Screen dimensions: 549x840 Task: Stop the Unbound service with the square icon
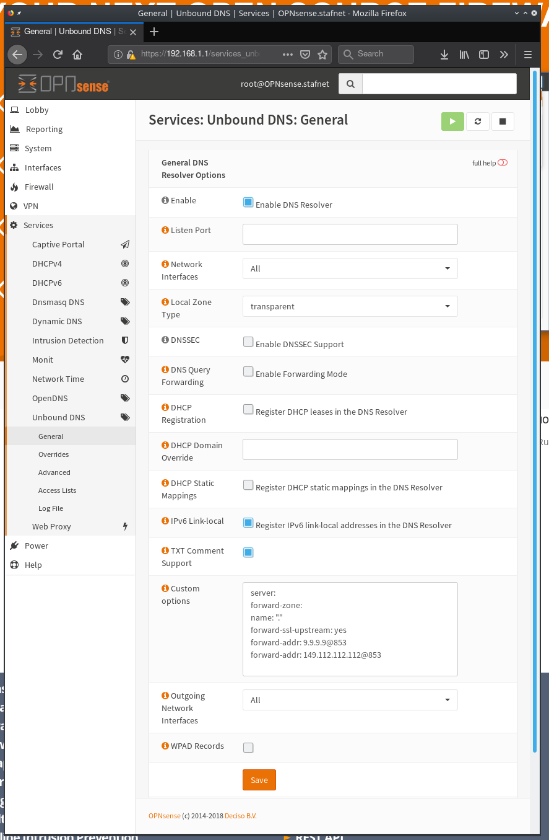(503, 122)
